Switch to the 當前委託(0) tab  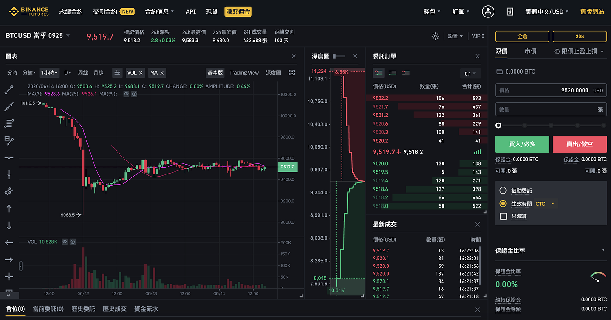point(48,309)
